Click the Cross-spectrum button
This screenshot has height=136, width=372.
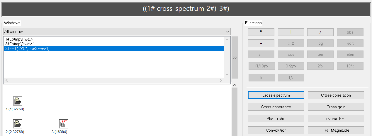(276, 95)
